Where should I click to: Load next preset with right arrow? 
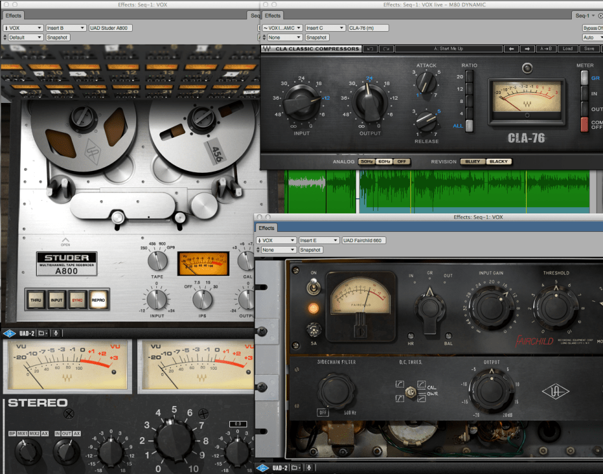[527, 49]
